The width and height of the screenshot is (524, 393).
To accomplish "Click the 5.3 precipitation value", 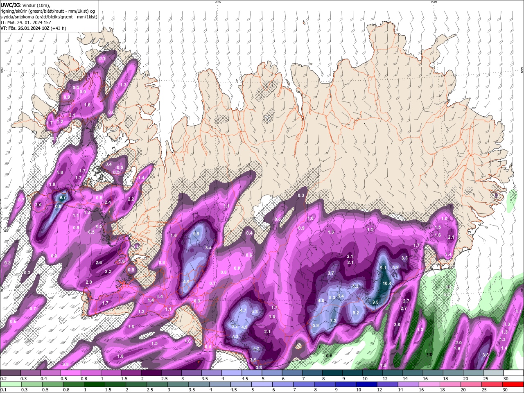I will [x=332, y=298].
